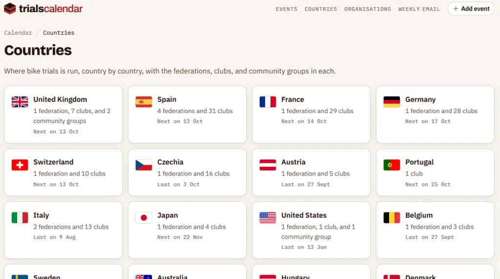Click '2 federations and 13 clubs' text
This screenshot has width=500, height=279.
click(x=71, y=227)
